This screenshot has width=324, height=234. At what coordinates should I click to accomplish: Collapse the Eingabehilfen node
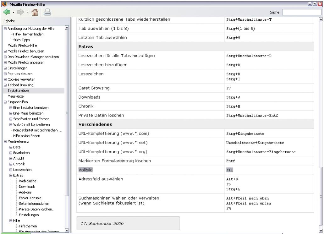pos(5,102)
